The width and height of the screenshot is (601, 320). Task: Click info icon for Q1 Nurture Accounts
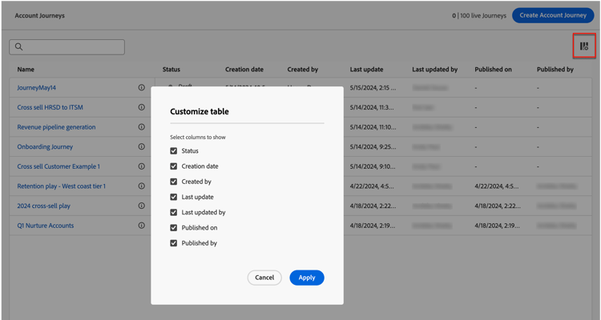coord(142,226)
